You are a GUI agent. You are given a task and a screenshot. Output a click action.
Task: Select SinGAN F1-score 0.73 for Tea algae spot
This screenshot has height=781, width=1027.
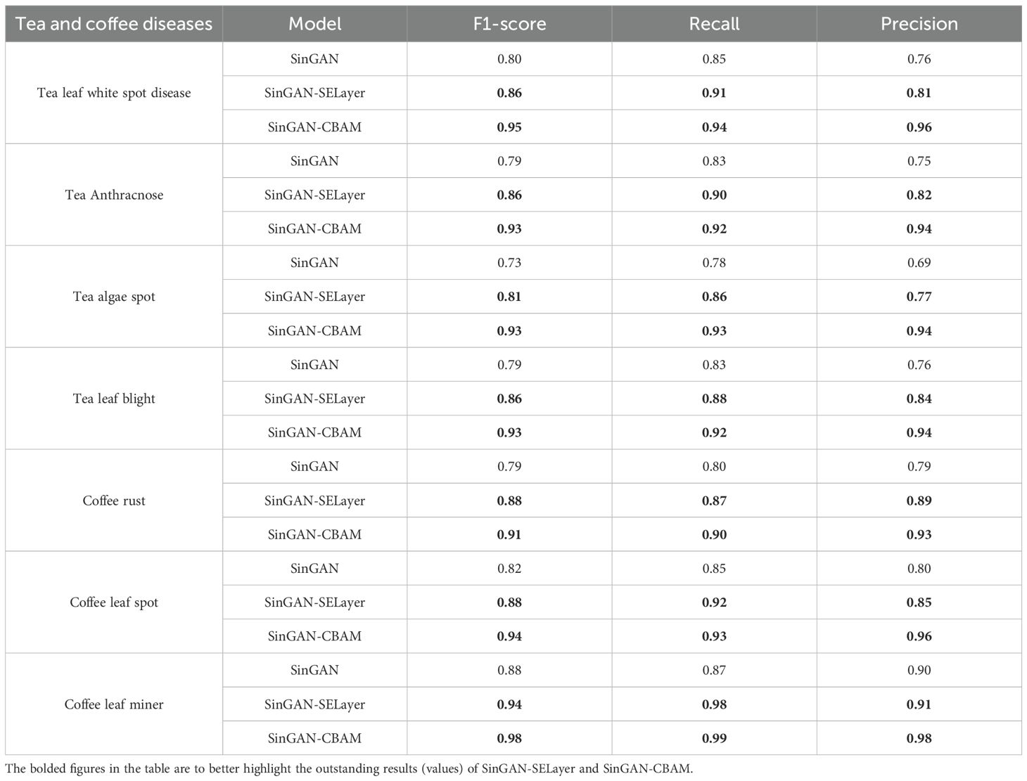click(x=509, y=263)
